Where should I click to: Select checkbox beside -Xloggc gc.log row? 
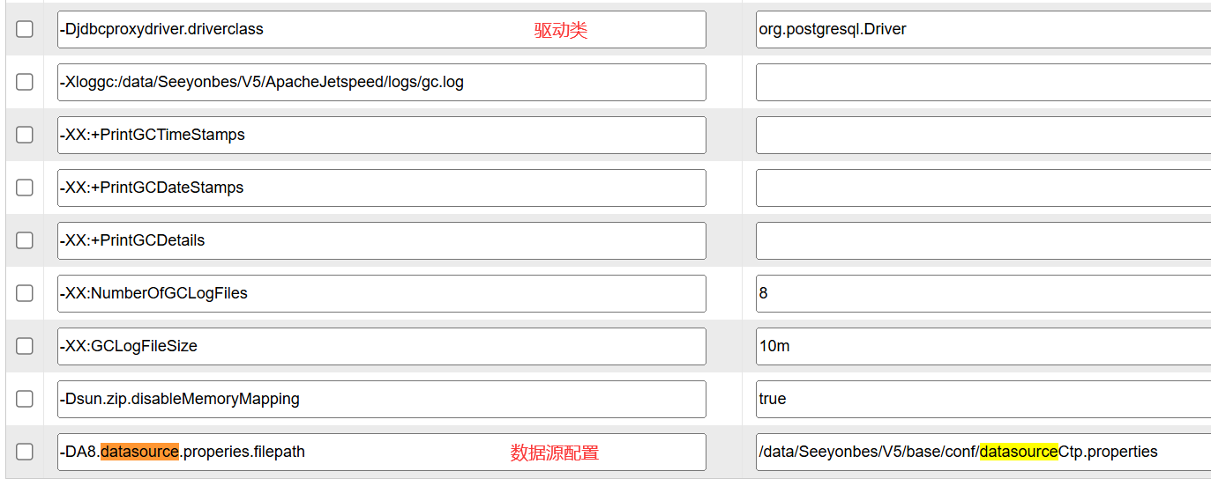point(25,82)
